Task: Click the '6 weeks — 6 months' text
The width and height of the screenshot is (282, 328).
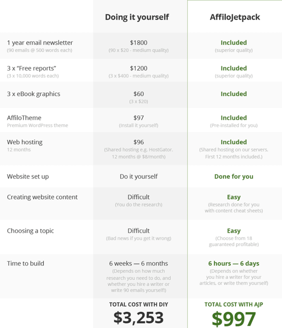Action: [139, 264]
